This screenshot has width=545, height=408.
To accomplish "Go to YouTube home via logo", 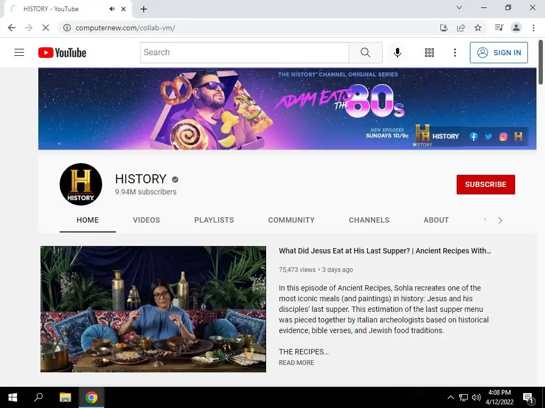I will pyautogui.click(x=62, y=53).
